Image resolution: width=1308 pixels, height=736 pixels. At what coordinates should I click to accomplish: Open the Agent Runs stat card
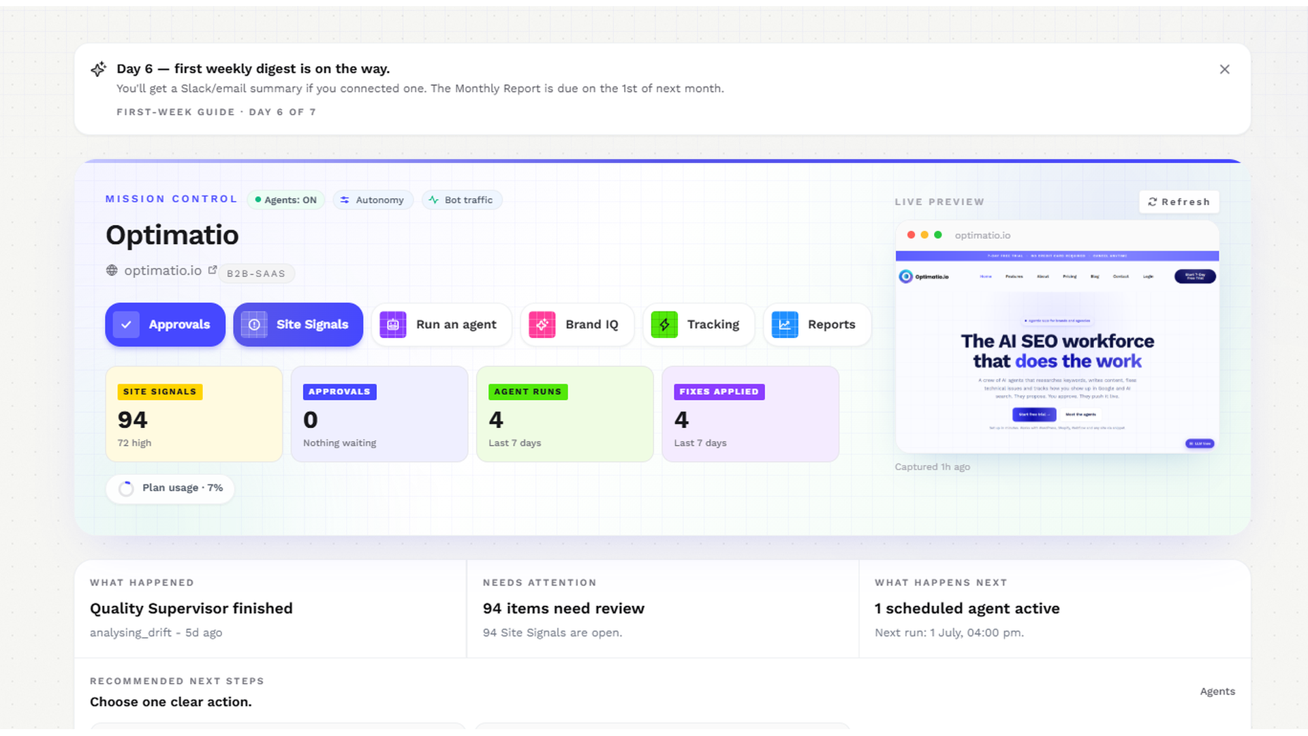pos(565,414)
